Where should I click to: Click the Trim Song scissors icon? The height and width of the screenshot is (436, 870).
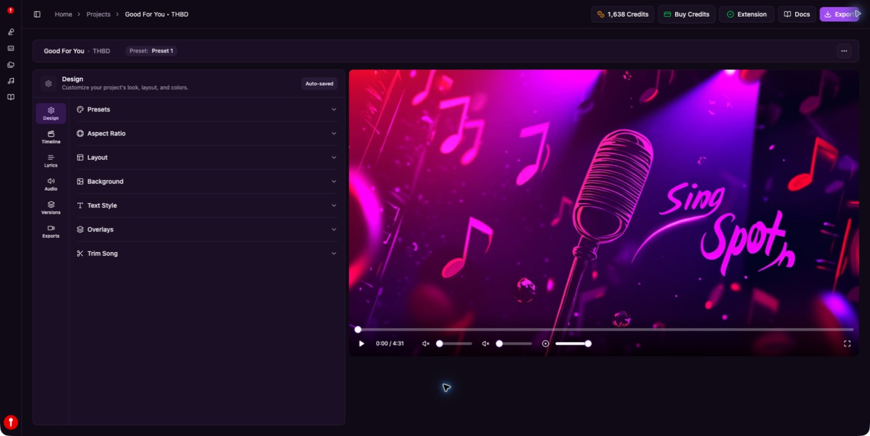tap(80, 253)
